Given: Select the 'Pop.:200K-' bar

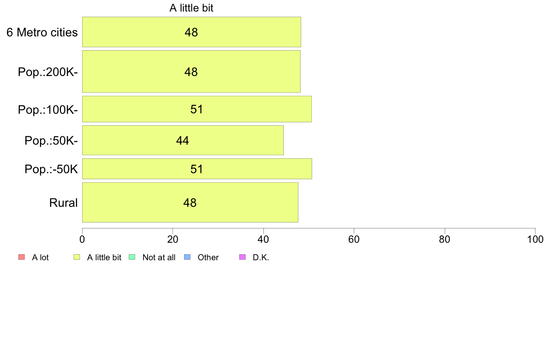Looking at the screenshot, I should tap(191, 71).
